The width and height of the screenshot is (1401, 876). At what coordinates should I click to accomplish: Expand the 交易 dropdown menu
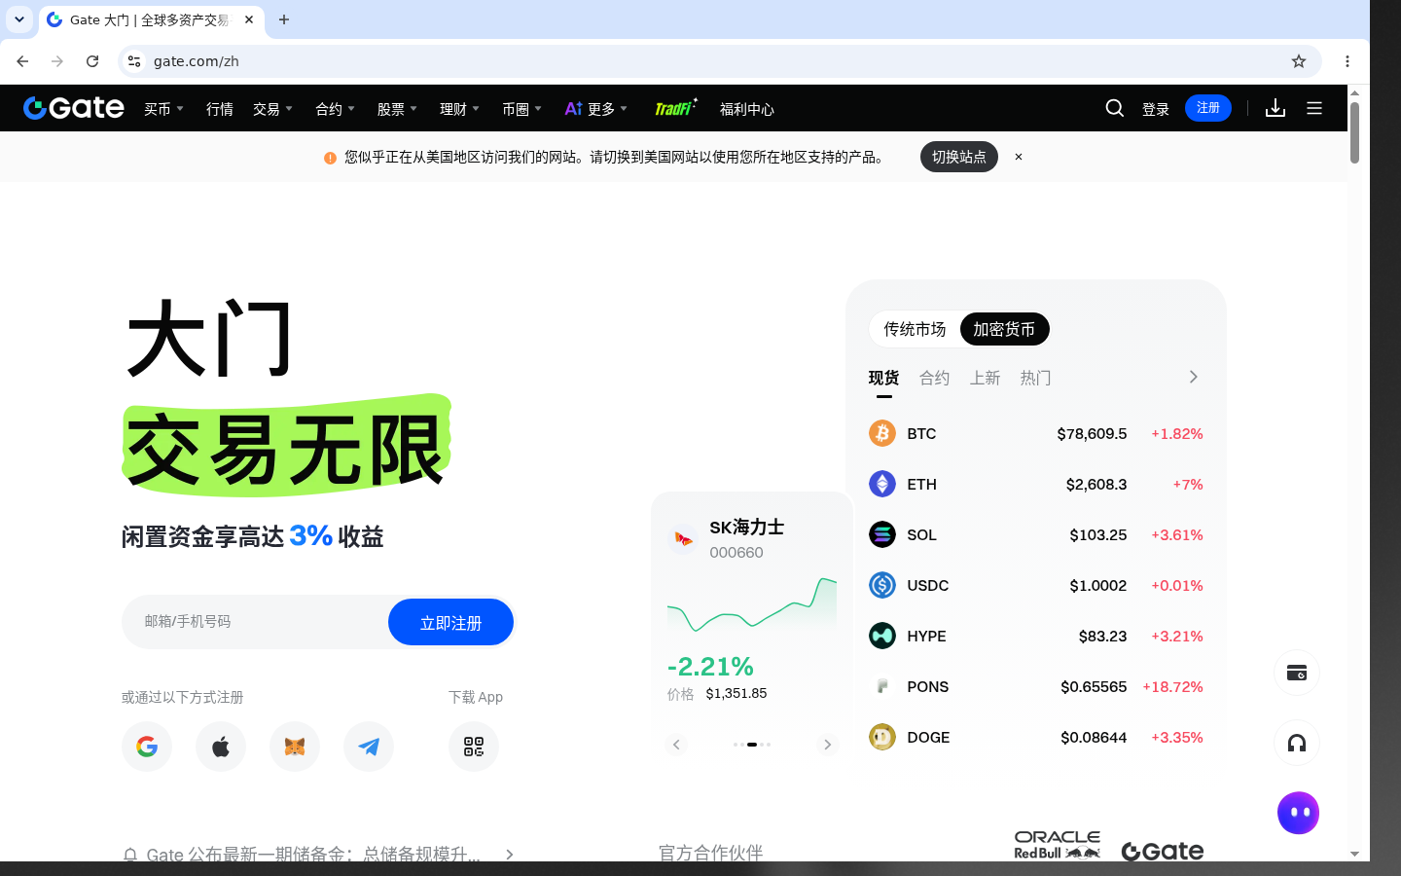(272, 109)
